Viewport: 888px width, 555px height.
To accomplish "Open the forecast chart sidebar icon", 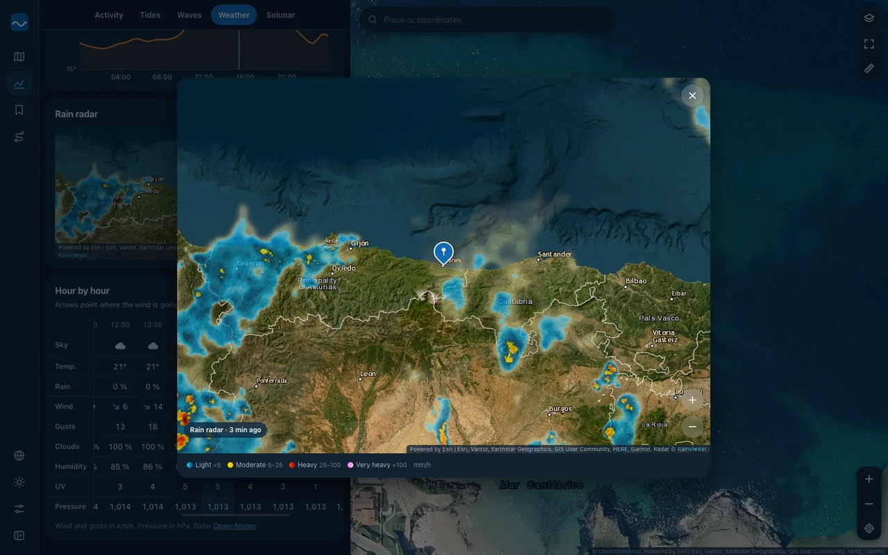I will 19,84.
